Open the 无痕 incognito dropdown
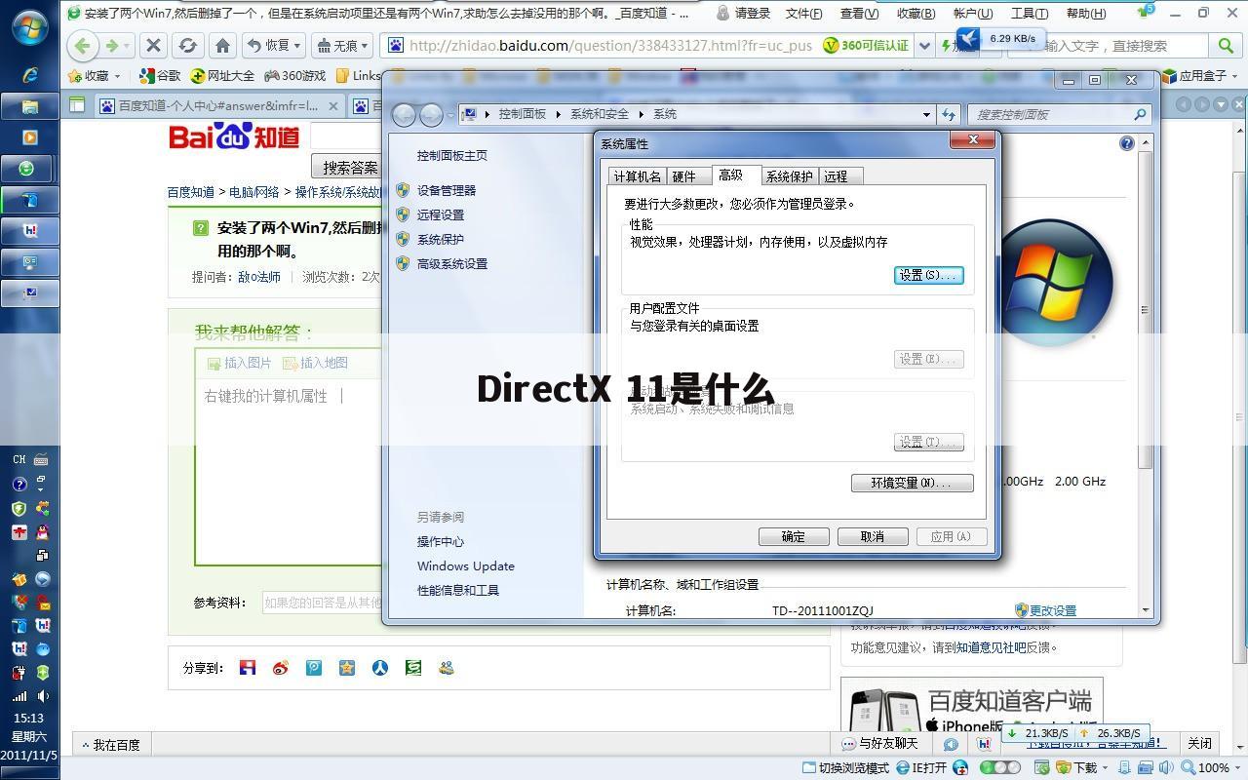Image resolution: width=1248 pixels, height=780 pixels. point(343,45)
